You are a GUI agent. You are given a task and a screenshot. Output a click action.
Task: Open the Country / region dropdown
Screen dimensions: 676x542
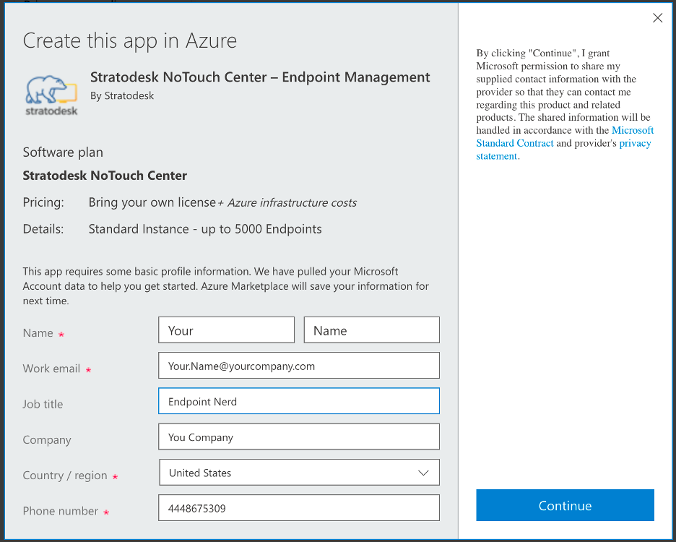[299, 473]
